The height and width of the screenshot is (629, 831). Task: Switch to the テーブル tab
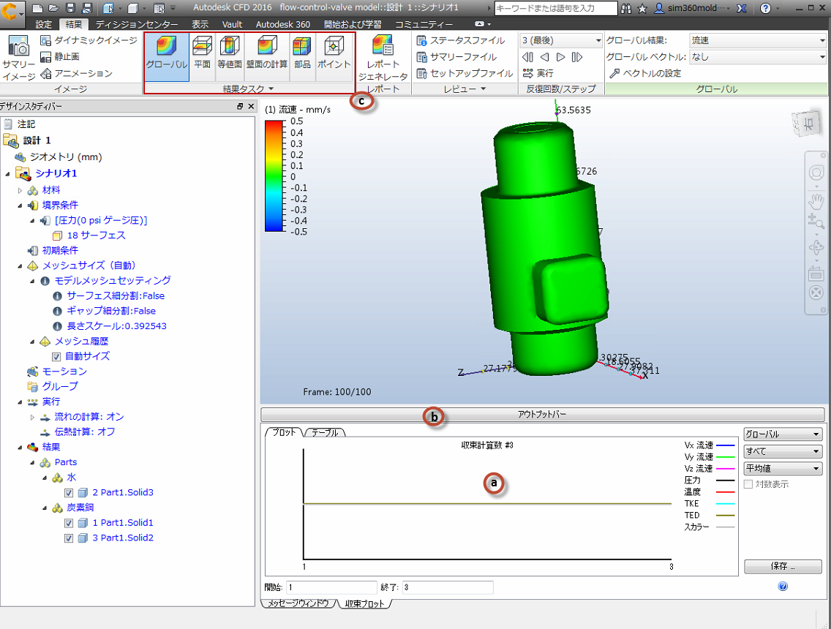pyautogui.click(x=326, y=432)
